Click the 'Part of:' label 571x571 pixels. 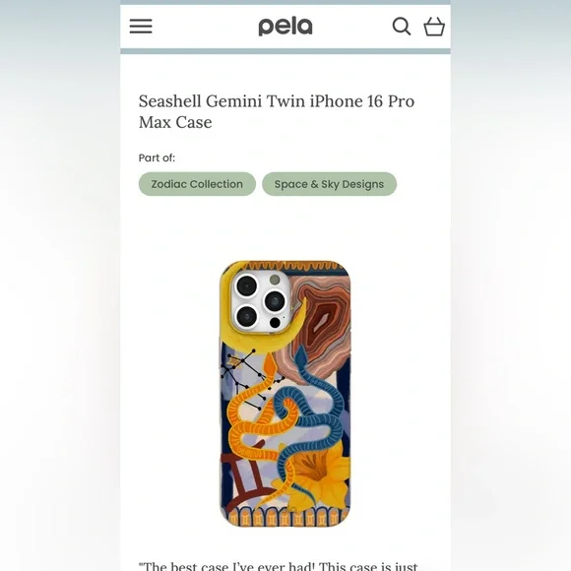click(x=157, y=158)
